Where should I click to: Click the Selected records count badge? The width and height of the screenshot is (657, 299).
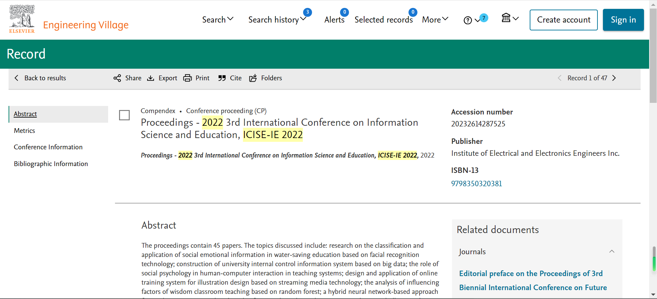pos(413,12)
